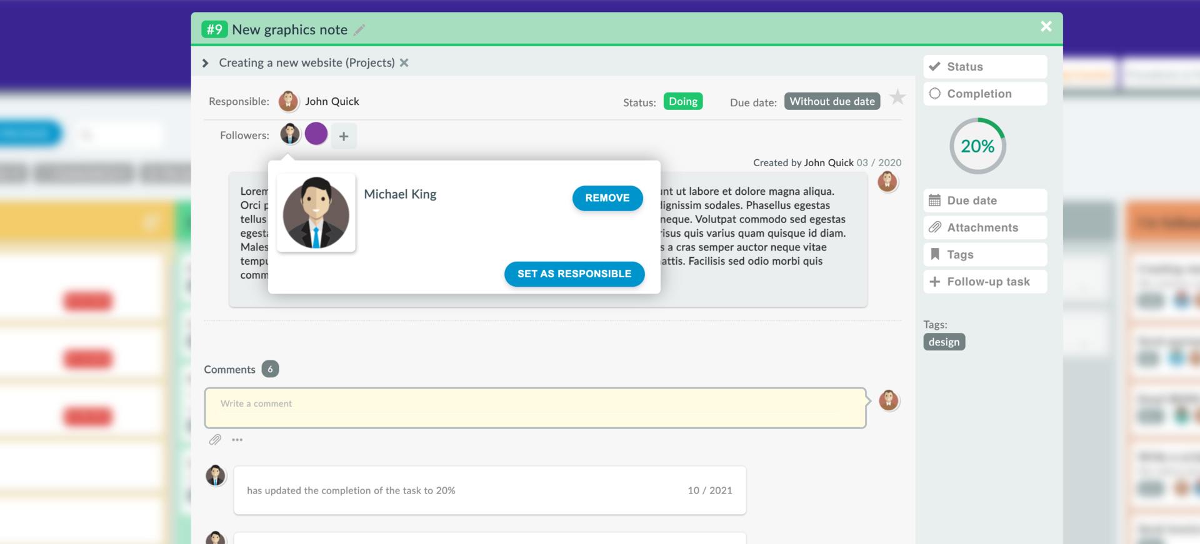Open the three-dots comment options
Image resolution: width=1200 pixels, height=544 pixels.
(237, 440)
